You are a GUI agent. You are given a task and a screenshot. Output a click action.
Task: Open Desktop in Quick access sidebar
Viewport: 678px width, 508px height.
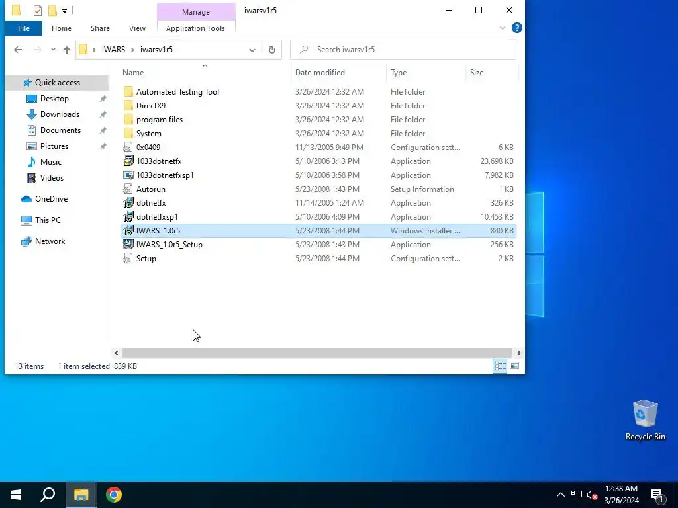(x=54, y=99)
